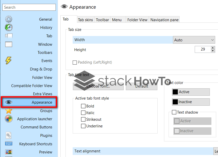The width and height of the screenshot is (218, 157).
Task: Click inside the Search field
Action: pos(29,7)
